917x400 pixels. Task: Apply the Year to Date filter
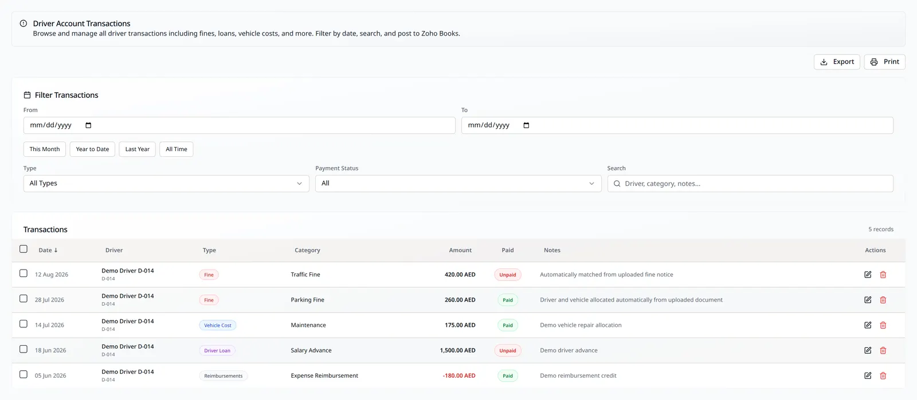point(92,149)
